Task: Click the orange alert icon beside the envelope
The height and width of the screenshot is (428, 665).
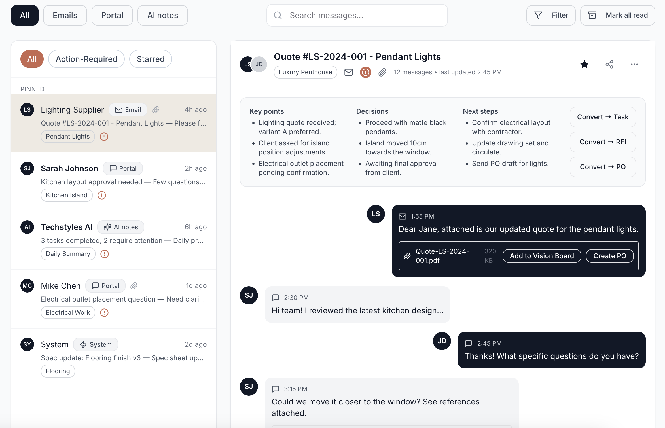Action: pos(365,72)
